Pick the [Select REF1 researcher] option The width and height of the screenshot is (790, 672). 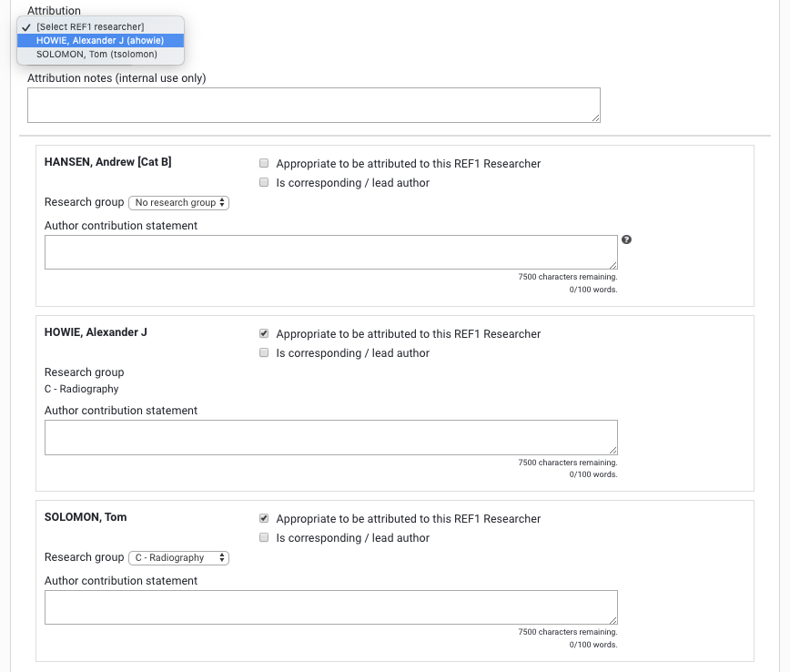pos(90,26)
